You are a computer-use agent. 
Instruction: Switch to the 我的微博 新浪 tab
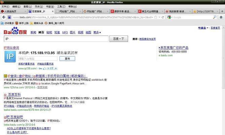pyautogui.click(x=178, y=11)
